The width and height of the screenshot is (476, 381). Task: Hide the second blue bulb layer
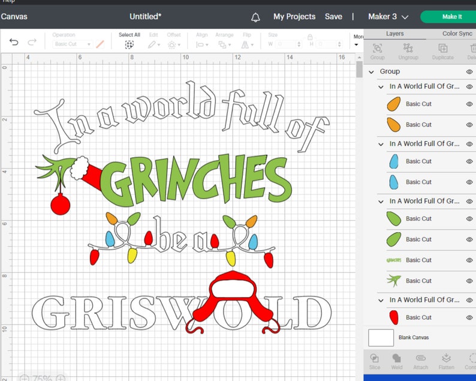click(x=469, y=182)
